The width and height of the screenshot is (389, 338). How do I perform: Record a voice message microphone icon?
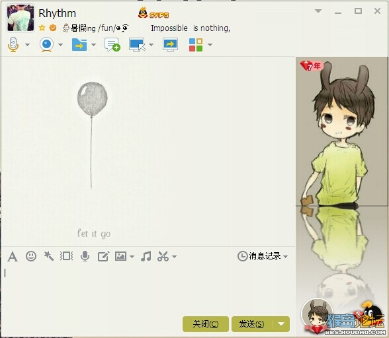[x=85, y=256]
